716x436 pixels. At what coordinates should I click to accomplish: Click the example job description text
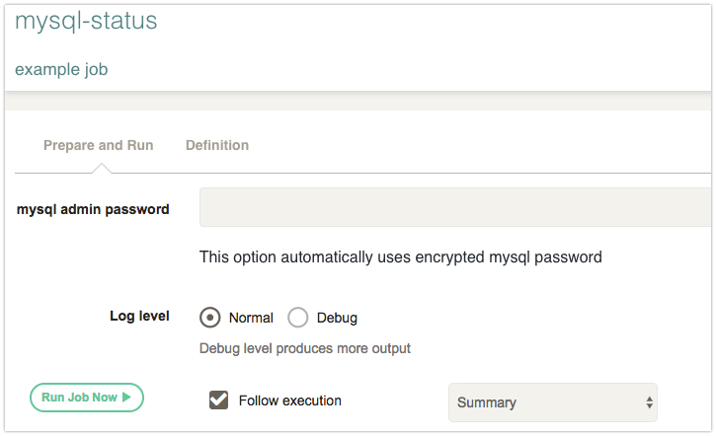pyautogui.click(x=61, y=70)
